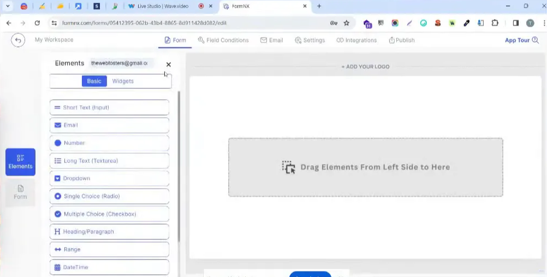This screenshot has height=277, width=547.
Task: Choose the DateTime element
Action: coord(109,267)
